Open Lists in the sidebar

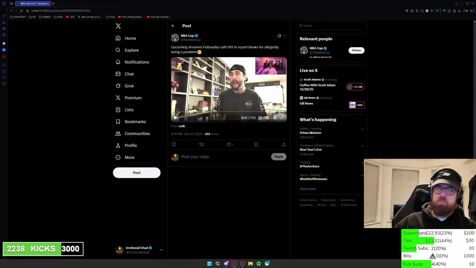[124, 110]
